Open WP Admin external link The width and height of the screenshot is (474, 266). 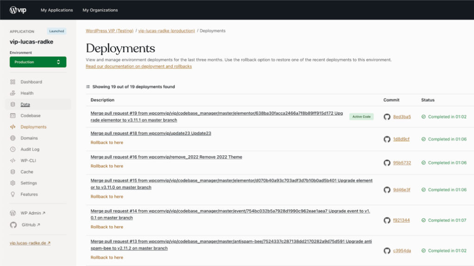click(33, 213)
